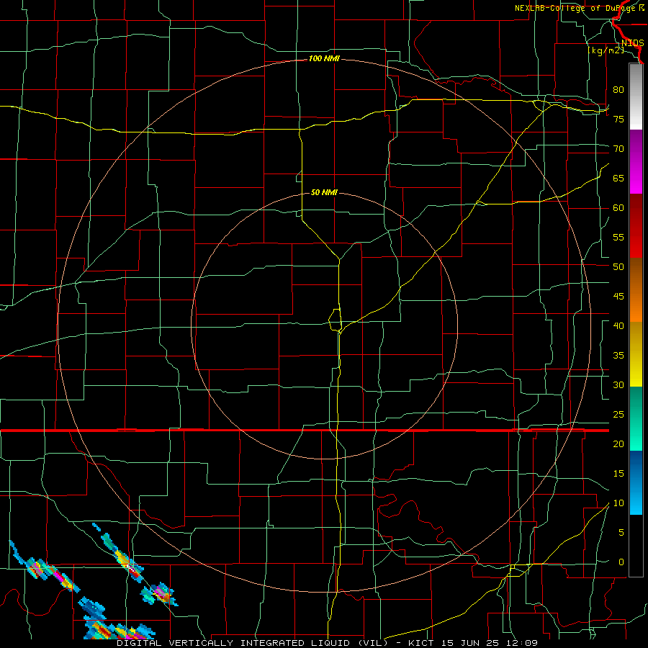This screenshot has width=648, height=648.
Task: Click the orange-brown segment of the color bar
Action: 636,290
